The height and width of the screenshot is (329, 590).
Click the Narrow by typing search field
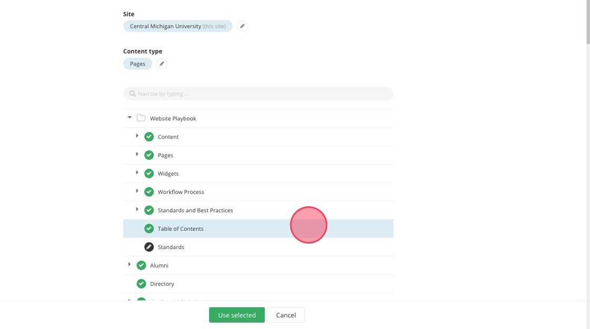pos(258,94)
